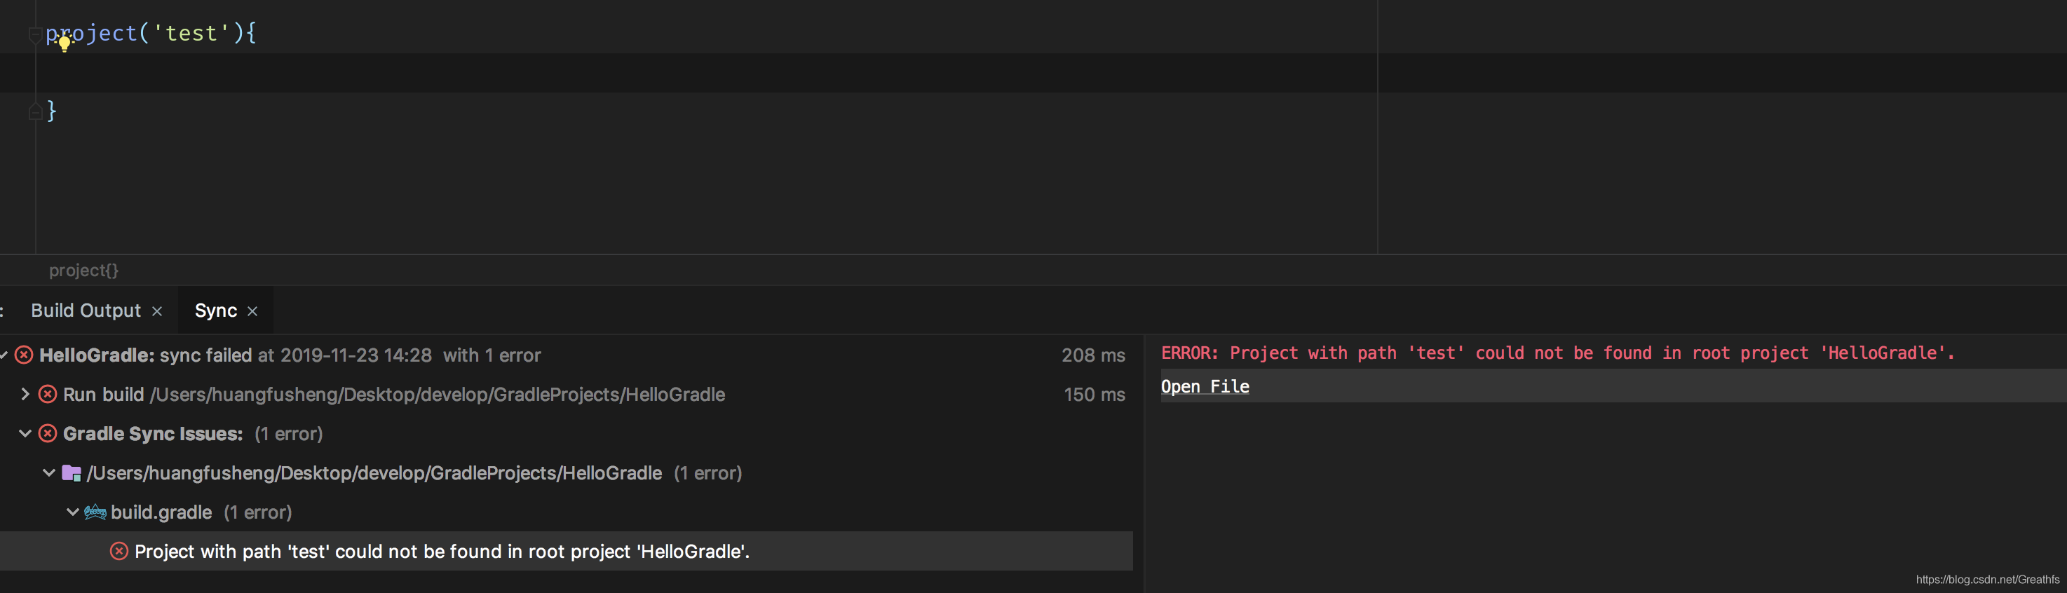Switch to the Build Output tab
The width and height of the screenshot is (2067, 593).
pos(86,311)
